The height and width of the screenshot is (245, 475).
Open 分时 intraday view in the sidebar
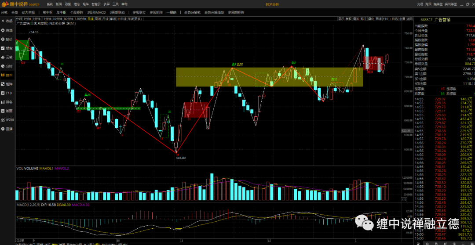point(7,66)
